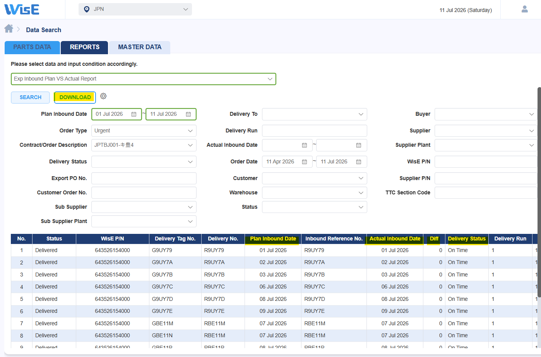541x357 pixels.
Task: Click the Export PO No. input field
Action: [144, 178]
